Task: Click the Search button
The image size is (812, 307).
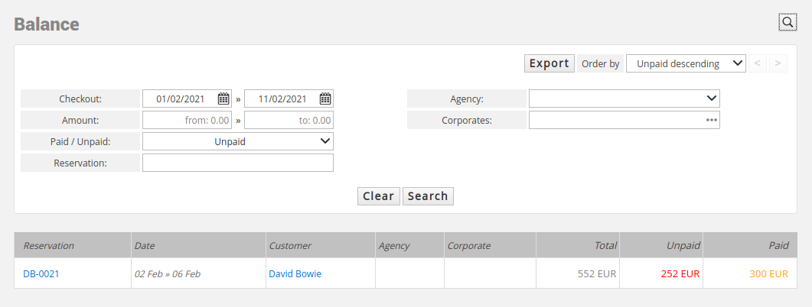Action: [x=428, y=196]
